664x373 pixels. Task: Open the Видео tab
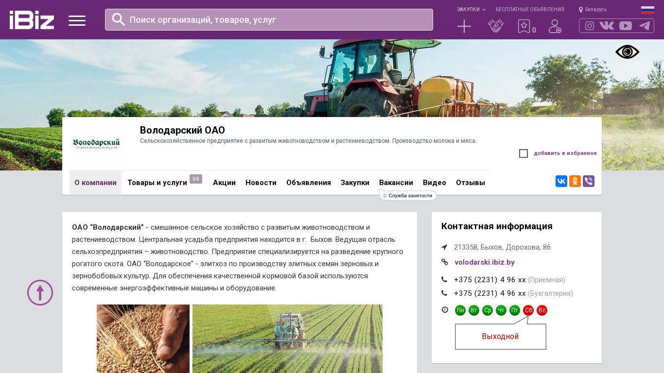click(435, 183)
